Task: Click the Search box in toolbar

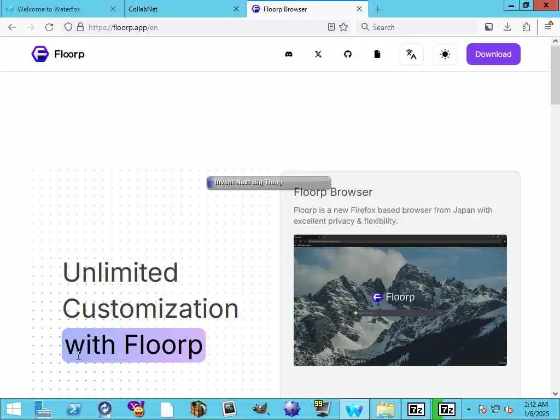Action: (x=416, y=27)
